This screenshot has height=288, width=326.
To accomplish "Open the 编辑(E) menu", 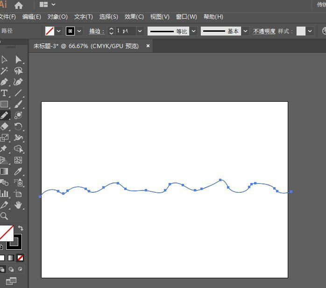I will [32, 17].
